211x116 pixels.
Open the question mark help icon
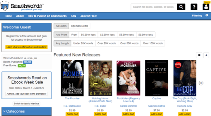(194, 7)
